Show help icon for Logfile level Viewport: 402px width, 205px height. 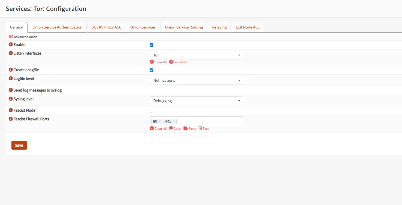11,78
